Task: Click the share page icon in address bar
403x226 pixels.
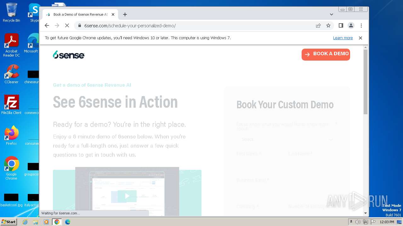Action: [318, 25]
